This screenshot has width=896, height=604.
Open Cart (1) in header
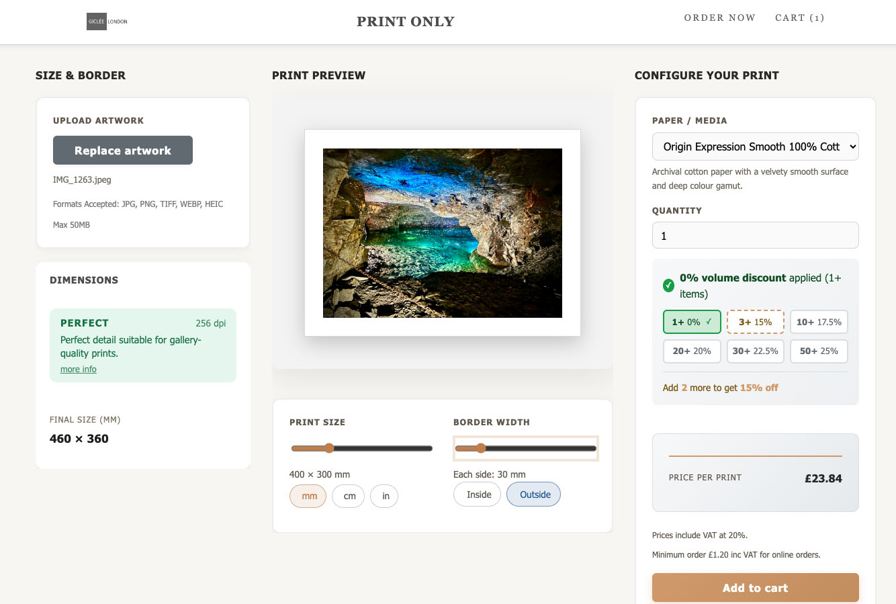coord(799,18)
